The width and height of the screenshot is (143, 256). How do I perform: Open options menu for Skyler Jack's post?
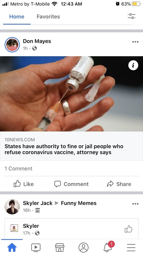pyautogui.click(x=135, y=204)
